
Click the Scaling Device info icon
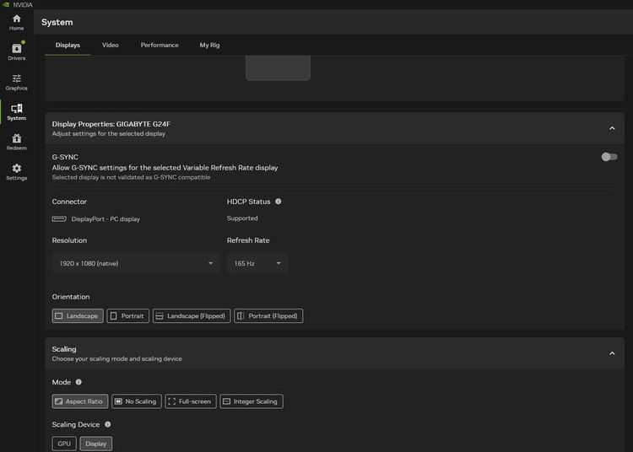108,424
